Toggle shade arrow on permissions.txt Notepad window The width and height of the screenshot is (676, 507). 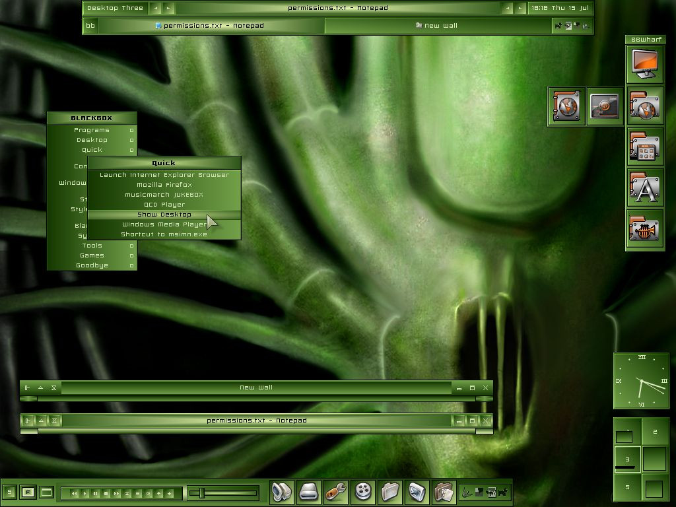point(41,421)
